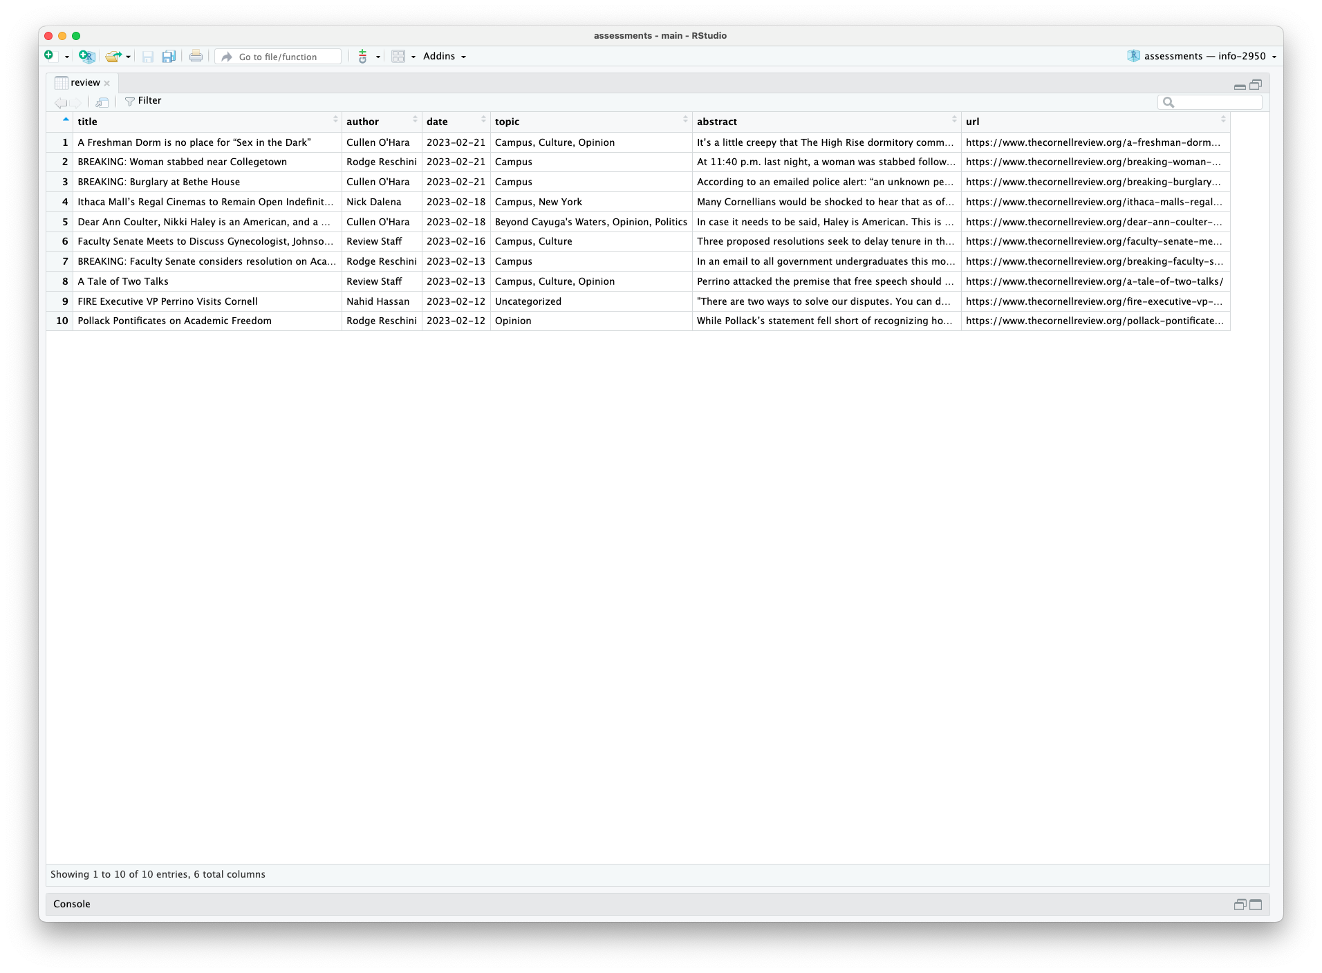Viewport: 1322px width, 973px height.
Task: Expand the Addins dropdown menu
Action: (445, 57)
